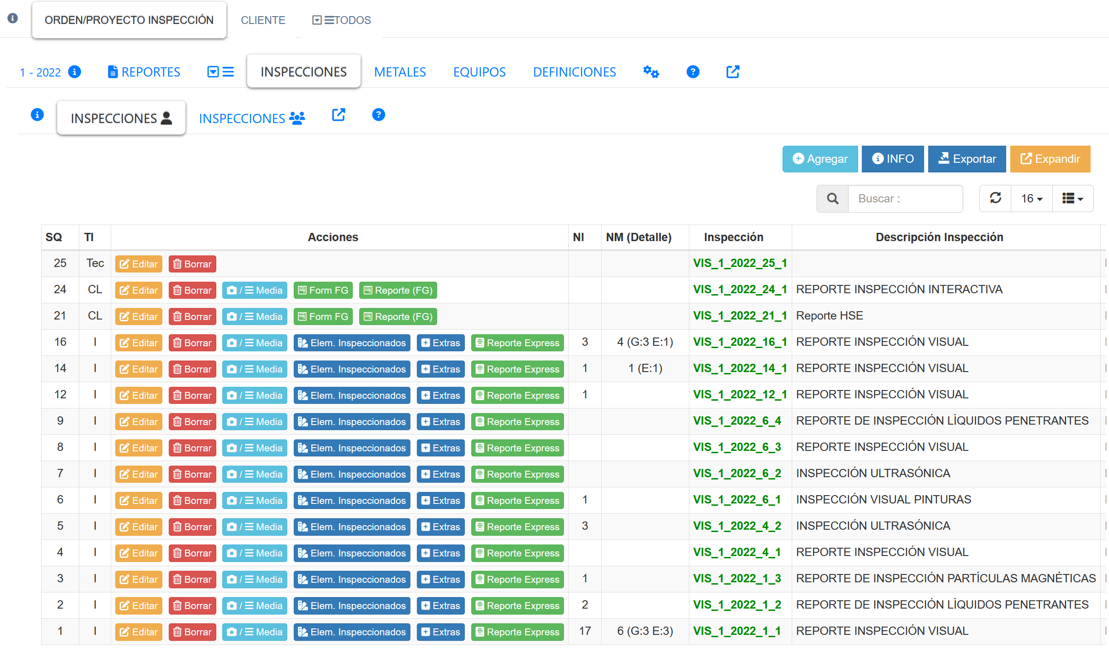Image resolution: width=1109 pixels, height=651 pixels.
Task: Click the top-left gray info icon
Action: (x=13, y=18)
